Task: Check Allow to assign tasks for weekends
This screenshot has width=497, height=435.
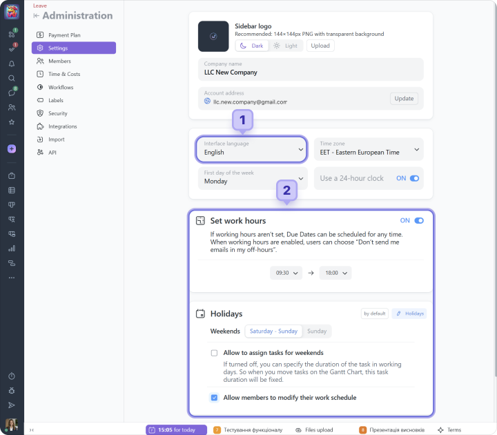Action: tap(214, 353)
